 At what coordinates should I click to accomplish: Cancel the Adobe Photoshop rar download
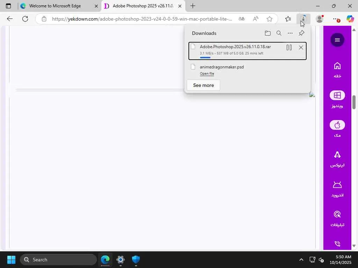click(301, 47)
